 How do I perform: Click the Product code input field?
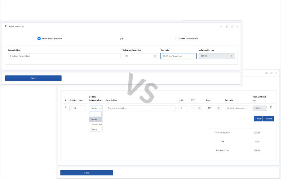pos(77,108)
